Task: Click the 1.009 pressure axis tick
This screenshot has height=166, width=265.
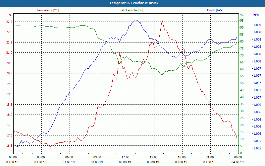Action: tap(257, 25)
